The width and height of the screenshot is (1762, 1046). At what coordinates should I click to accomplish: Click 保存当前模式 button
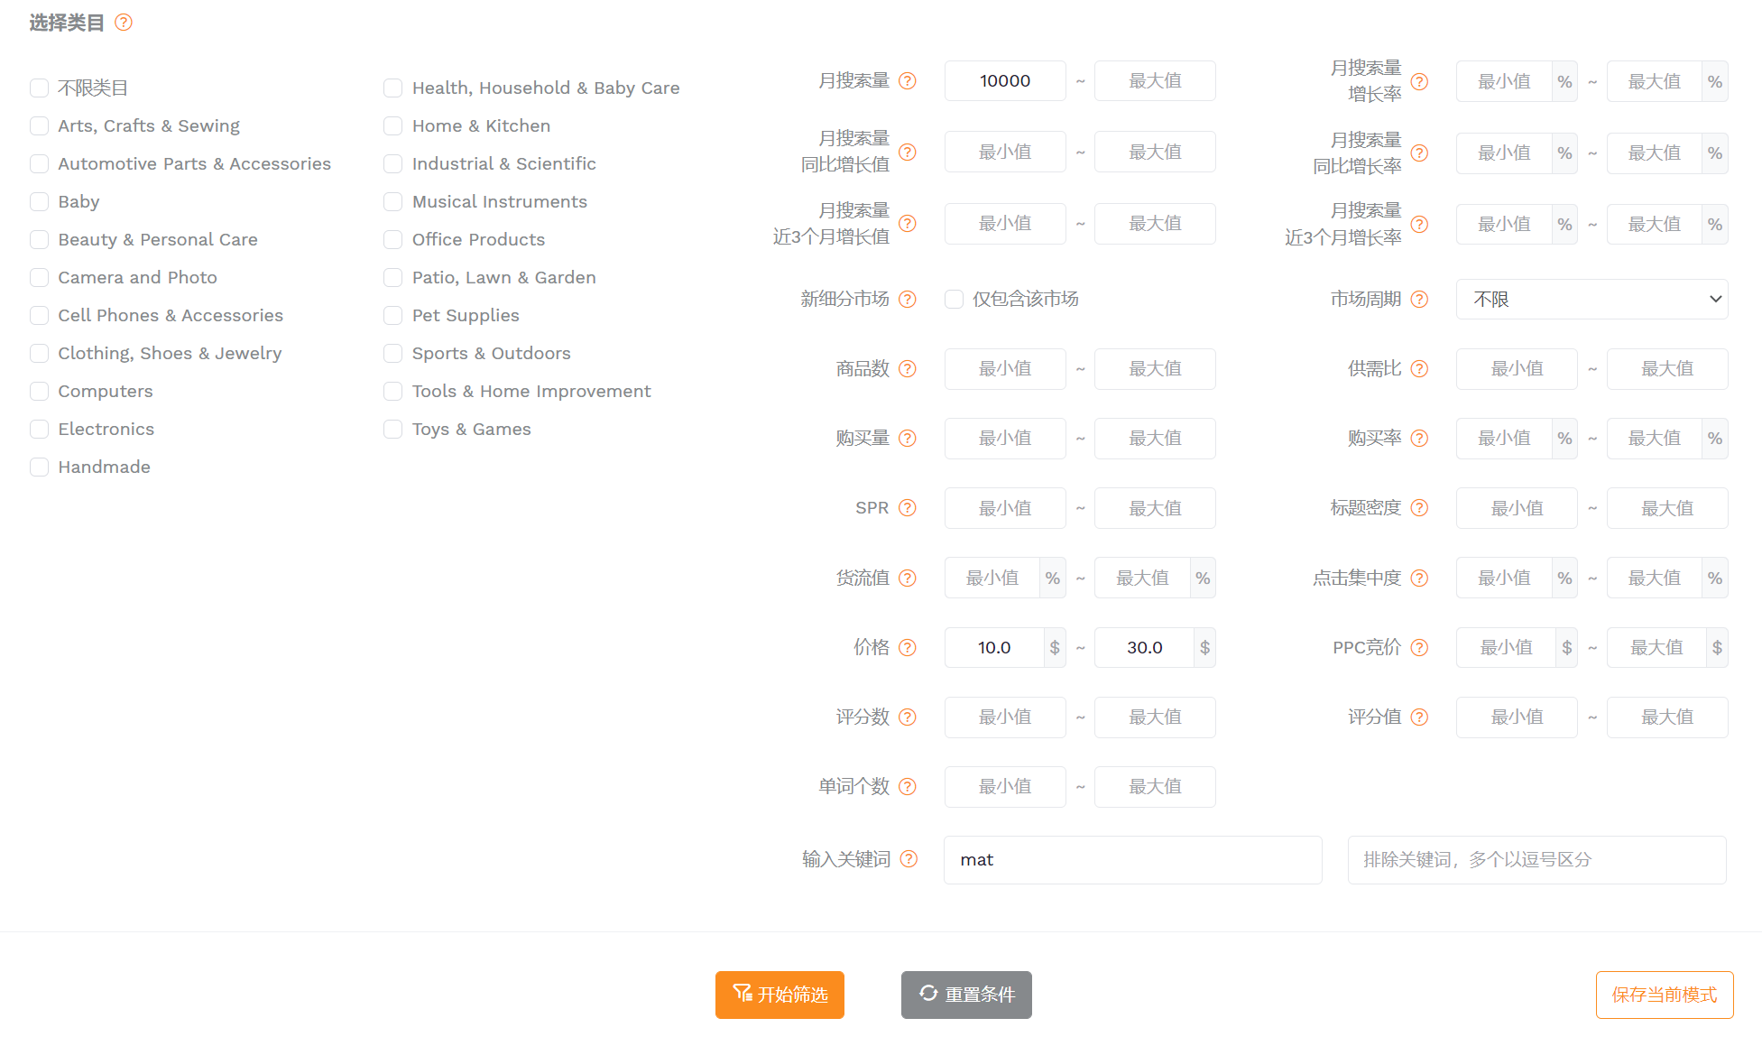point(1664,995)
